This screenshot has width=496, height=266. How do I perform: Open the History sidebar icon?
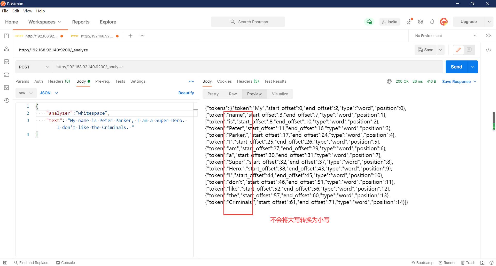6,100
